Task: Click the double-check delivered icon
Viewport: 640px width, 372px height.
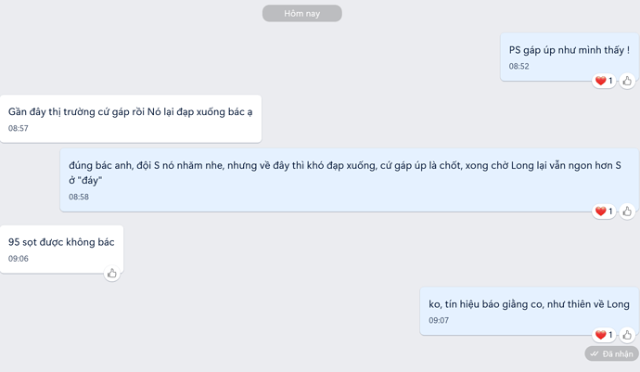Action: click(x=595, y=354)
